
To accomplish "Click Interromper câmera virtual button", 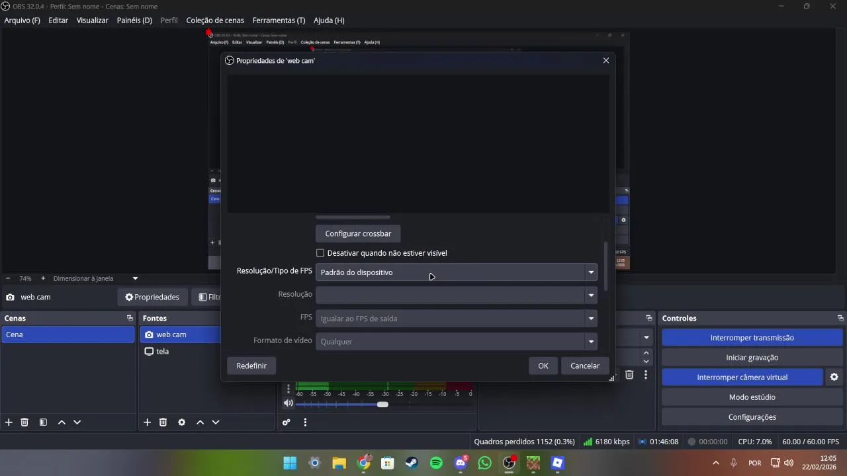I will (x=742, y=377).
